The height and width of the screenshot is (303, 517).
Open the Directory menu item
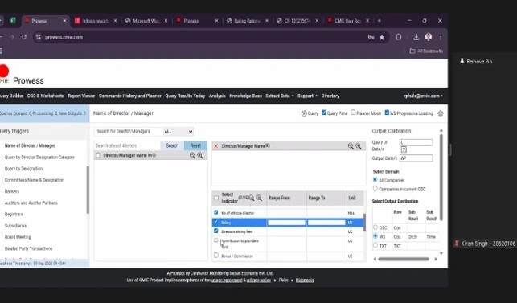pos(330,96)
